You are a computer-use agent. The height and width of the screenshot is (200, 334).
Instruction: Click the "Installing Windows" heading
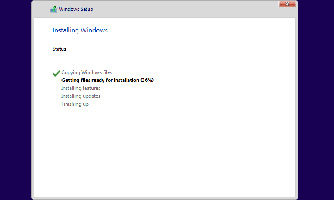[x=80, y=30]
